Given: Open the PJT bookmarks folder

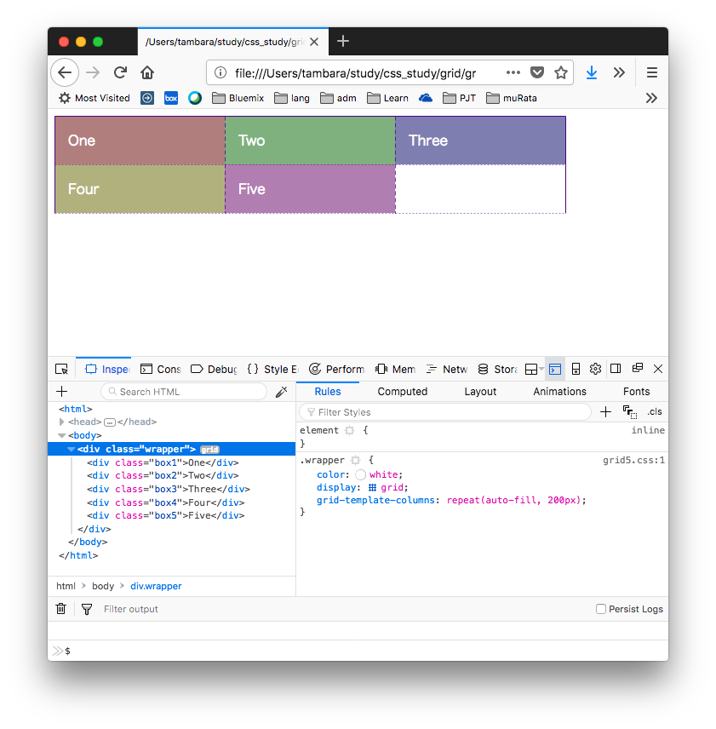Looking at the screenshot, I should [459, 98].
